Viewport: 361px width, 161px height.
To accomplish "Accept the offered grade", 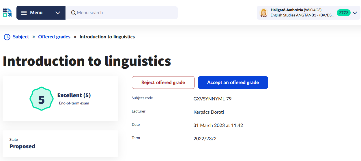I will click(233, 83).
